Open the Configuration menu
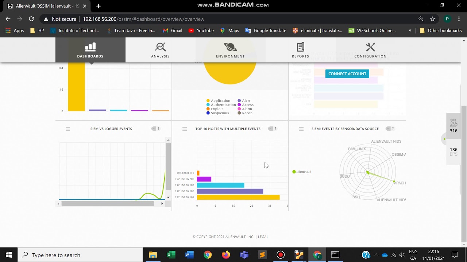Screen dimensions: 467x262 click(370, 50)
